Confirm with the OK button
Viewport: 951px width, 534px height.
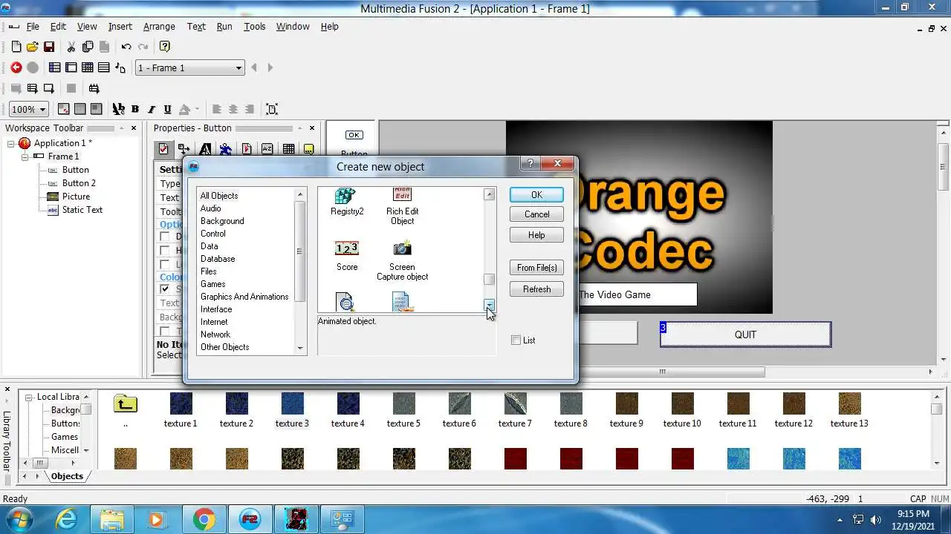(536, 194)
